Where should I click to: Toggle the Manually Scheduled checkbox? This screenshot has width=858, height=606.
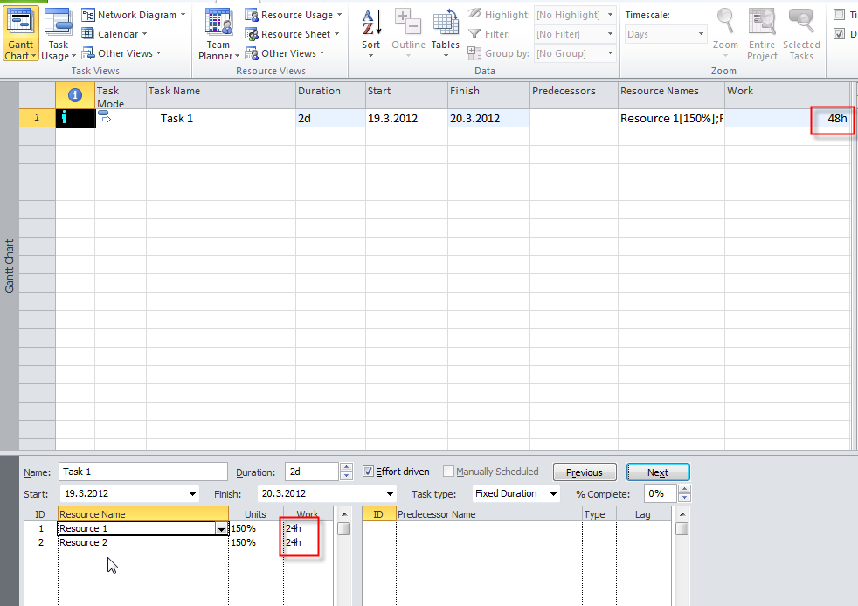448,472
